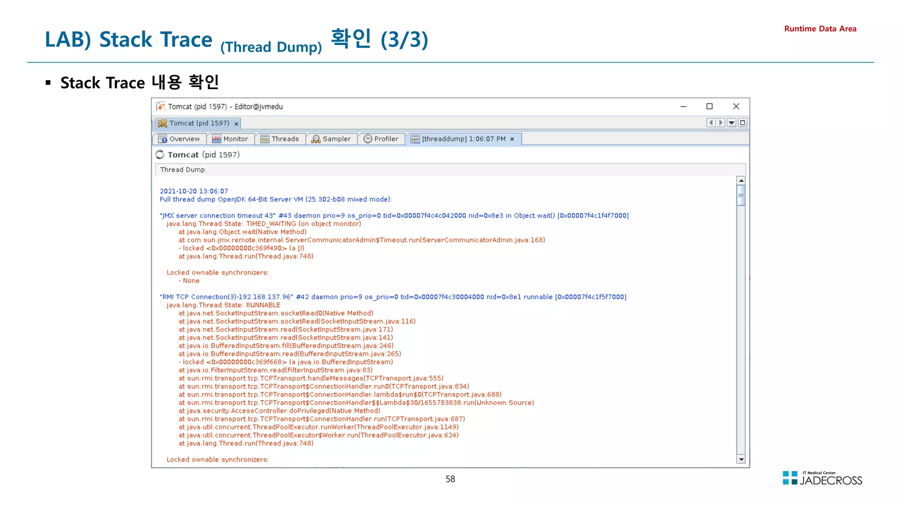Select the Sampler tab
901x507 pixels.
click(x=332, y=139)
